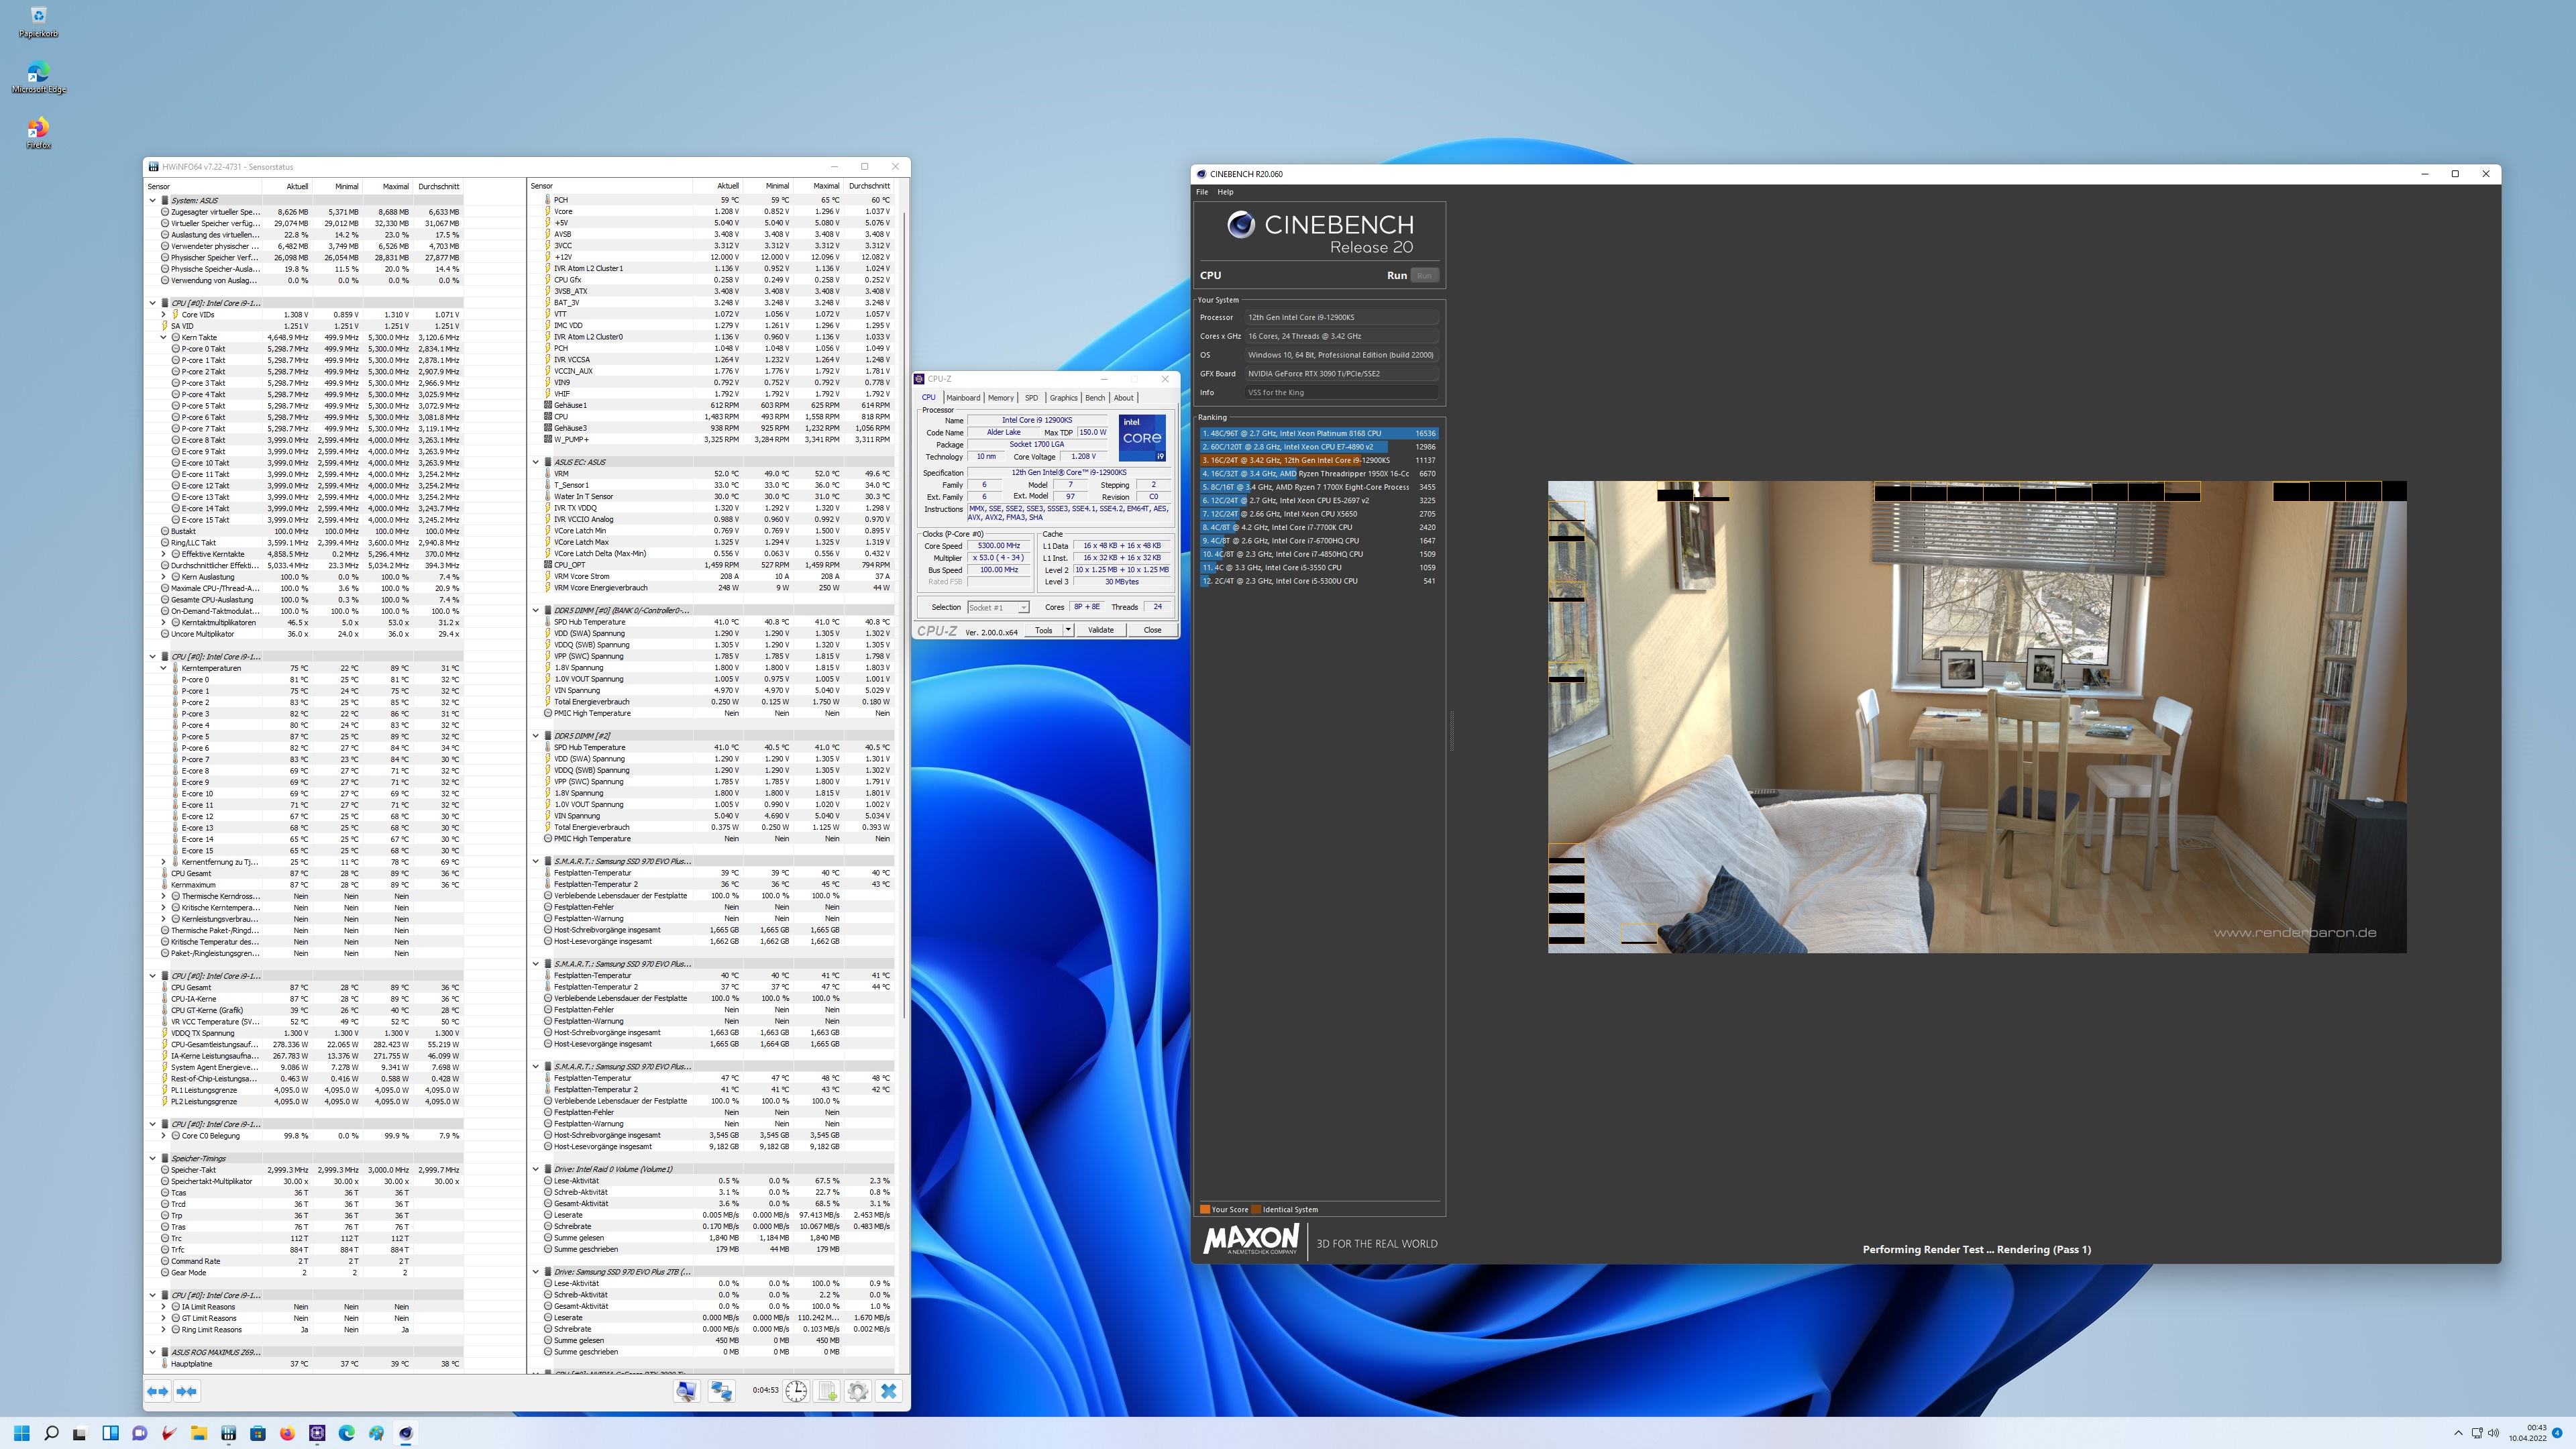Click the Cinebench render preview image
The image size is (2576, 1449).
click(x=1976, y=716)
